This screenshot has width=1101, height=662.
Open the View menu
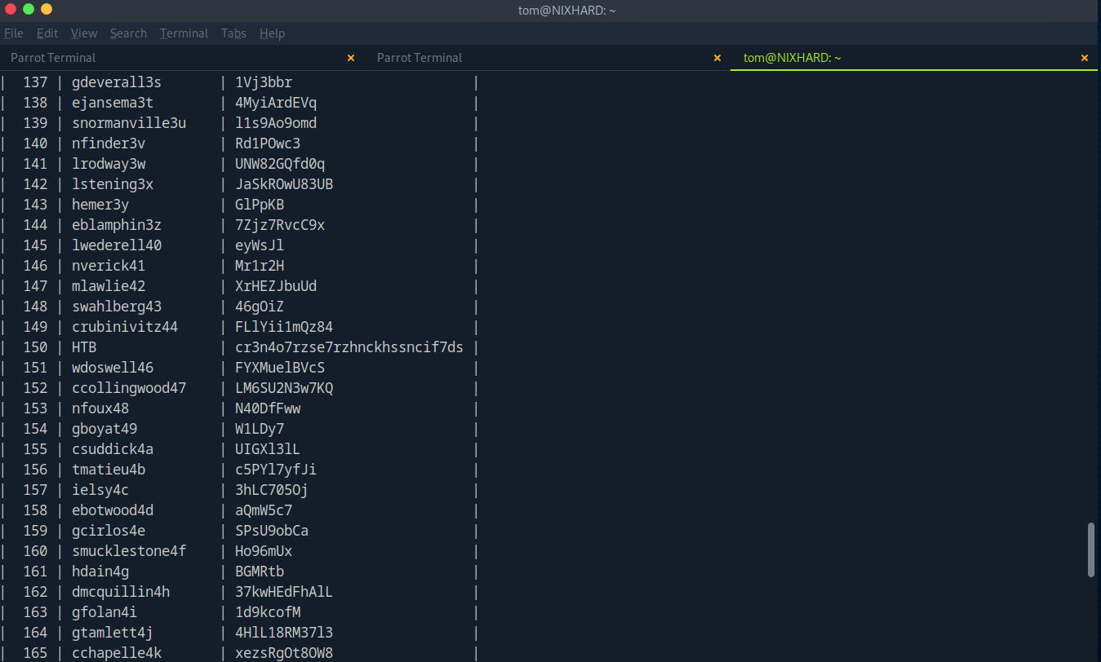84,33
